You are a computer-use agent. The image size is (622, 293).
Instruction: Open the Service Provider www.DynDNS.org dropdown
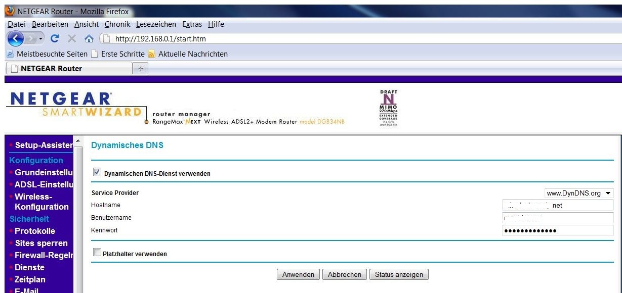tap(579, 193)
